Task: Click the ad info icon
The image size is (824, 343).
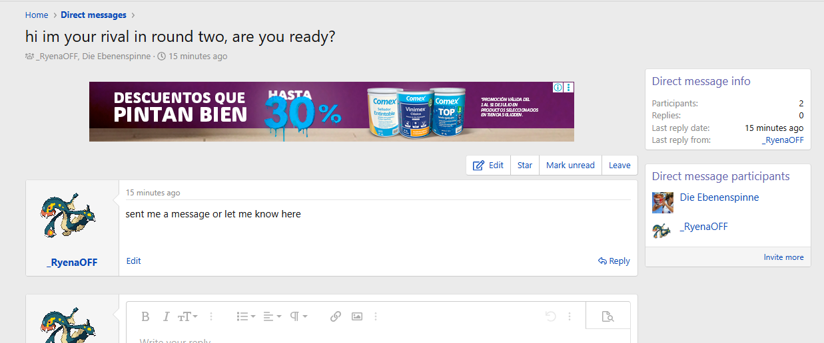Action: 558,87
